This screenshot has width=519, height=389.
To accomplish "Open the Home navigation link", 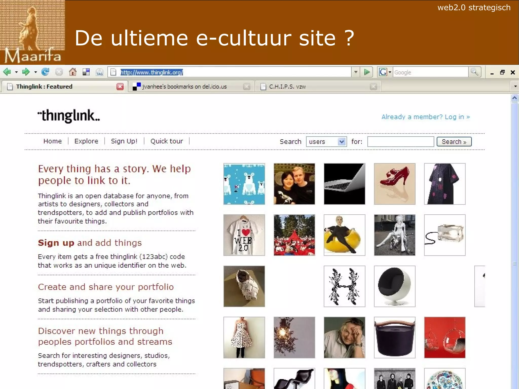I will (52, 141).
